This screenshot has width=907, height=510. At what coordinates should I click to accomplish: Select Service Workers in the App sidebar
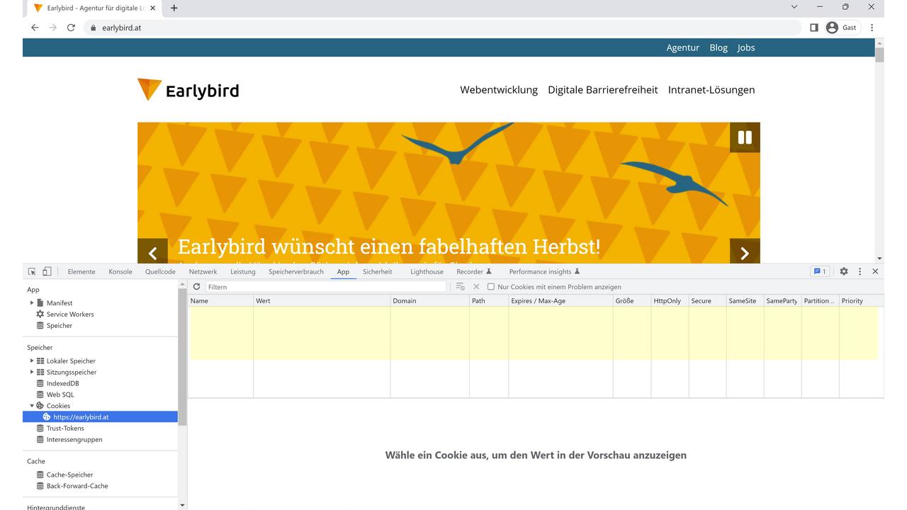pyautogui.click(x=69, y=314)
